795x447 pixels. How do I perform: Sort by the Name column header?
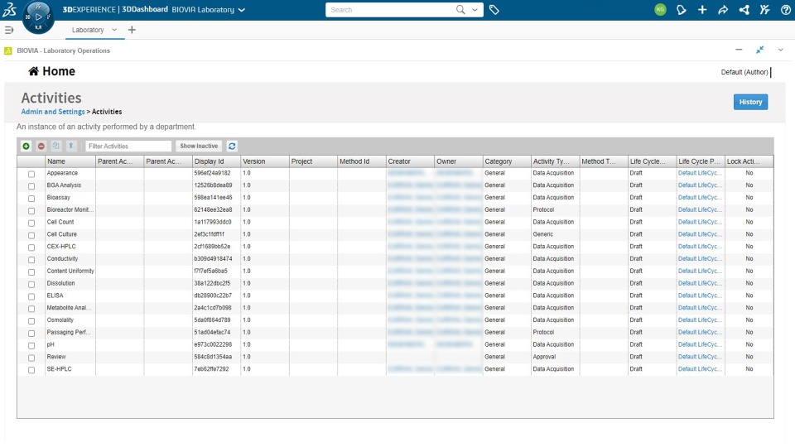click(70, 161)
